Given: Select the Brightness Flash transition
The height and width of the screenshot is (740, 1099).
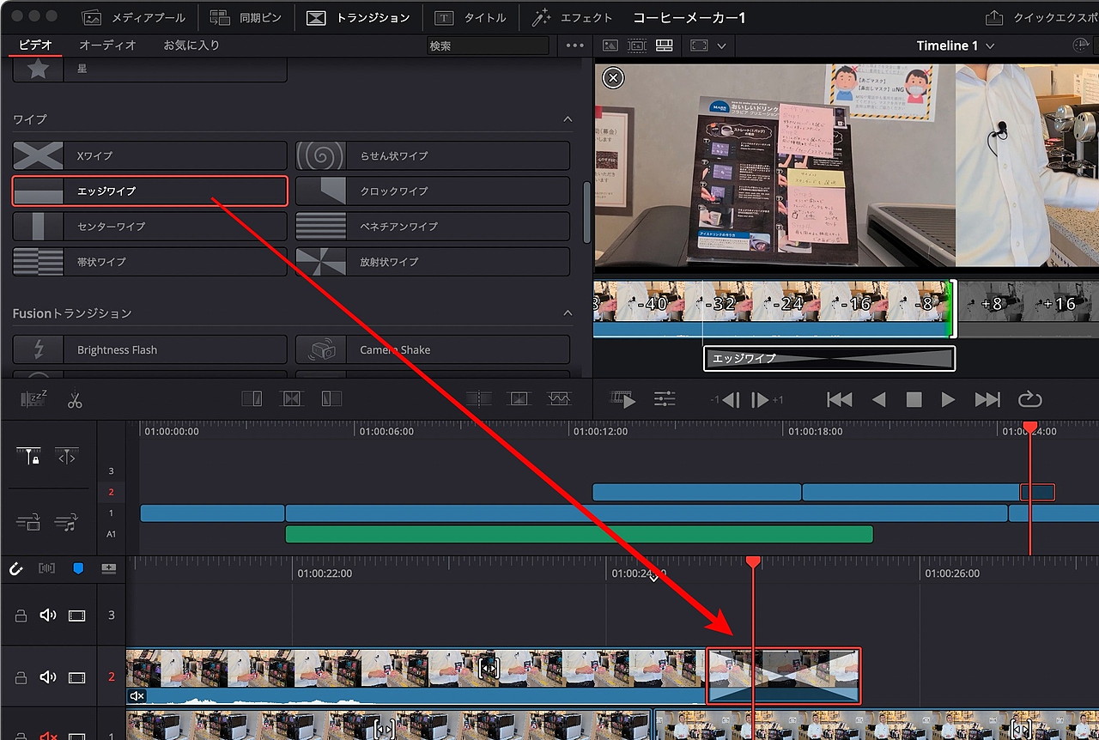Looking at the screenshot, I should click(149, 349).
